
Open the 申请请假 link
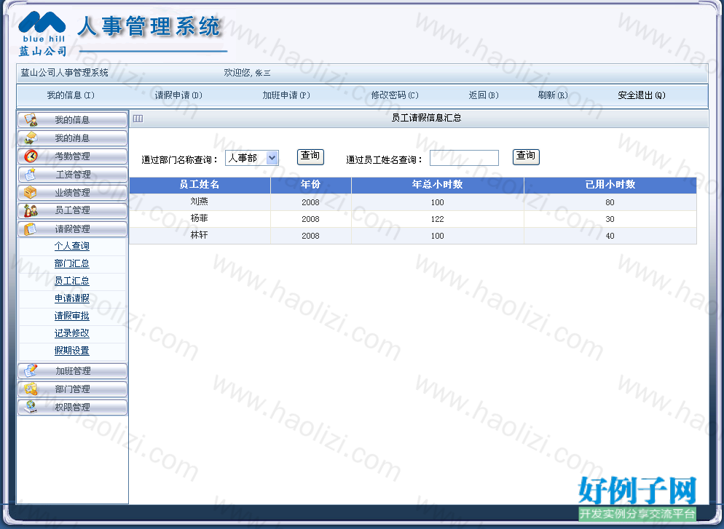pos(72,298)
